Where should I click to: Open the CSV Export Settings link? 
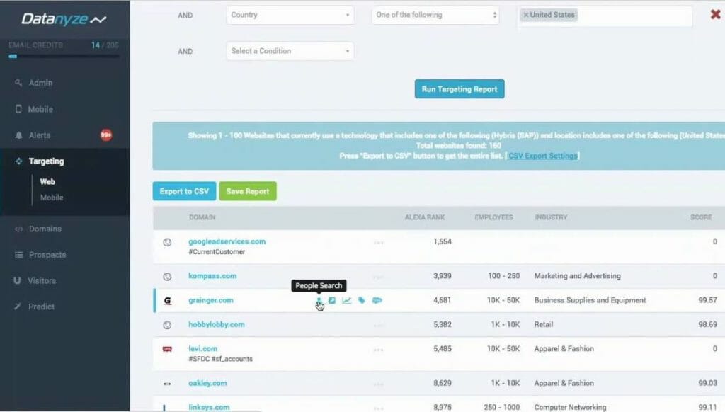543,156
